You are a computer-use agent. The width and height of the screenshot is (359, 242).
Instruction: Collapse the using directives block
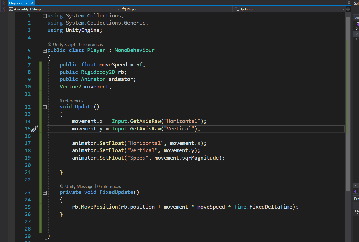(x=45, y=16)
